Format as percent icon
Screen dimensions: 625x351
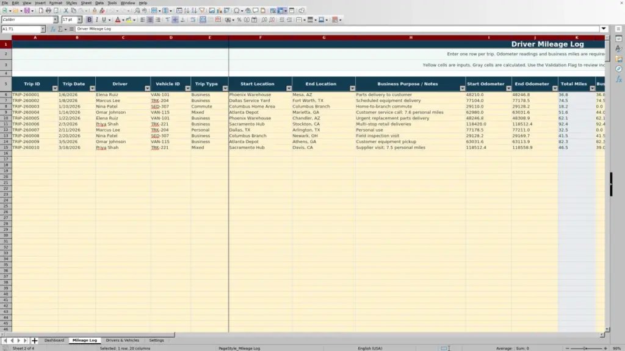click(239, 20)
